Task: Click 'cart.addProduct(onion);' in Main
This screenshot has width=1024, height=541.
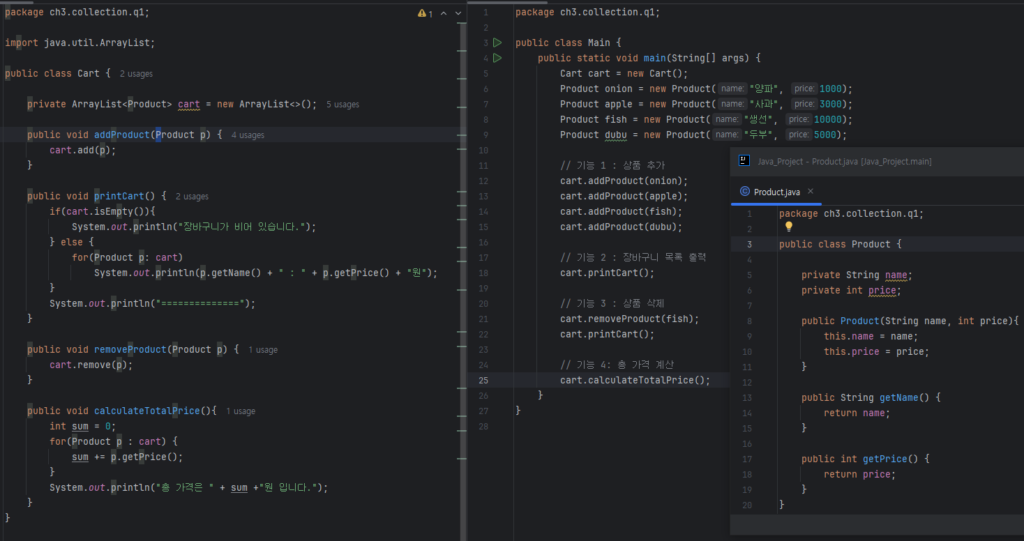Action: click(624, 181)
